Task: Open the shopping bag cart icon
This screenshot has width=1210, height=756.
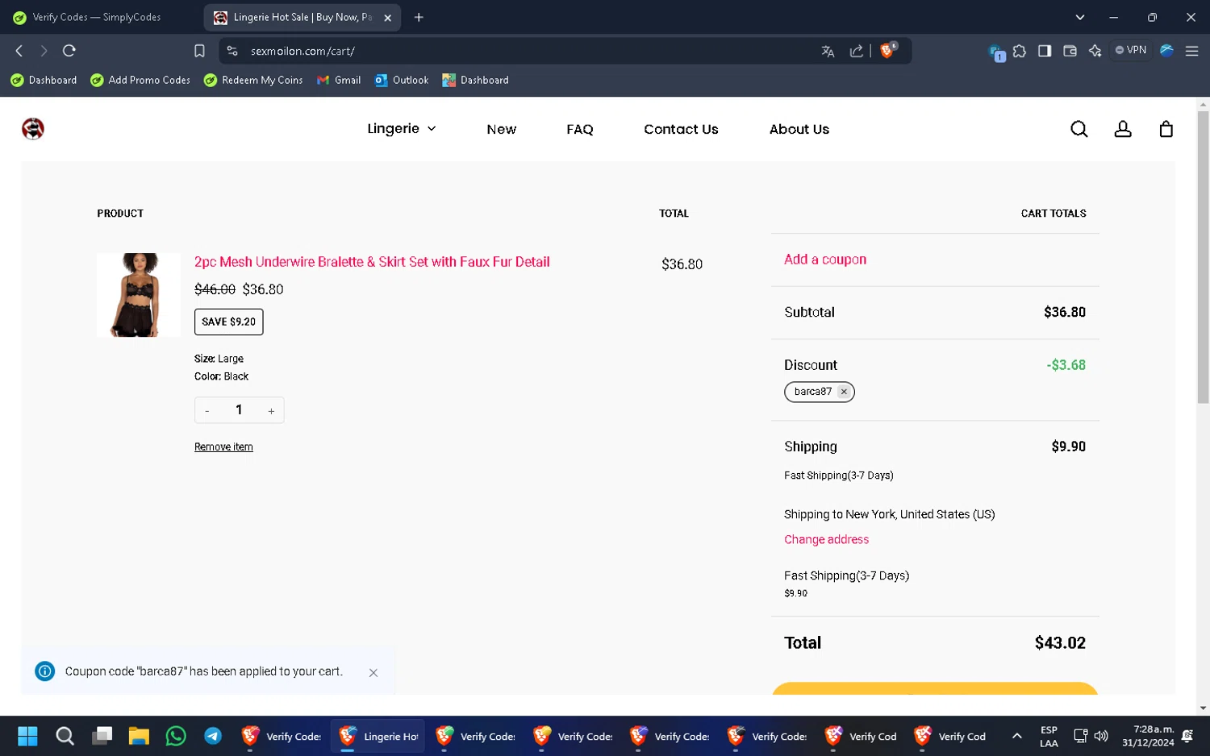Action: [x=1166, y=129]
